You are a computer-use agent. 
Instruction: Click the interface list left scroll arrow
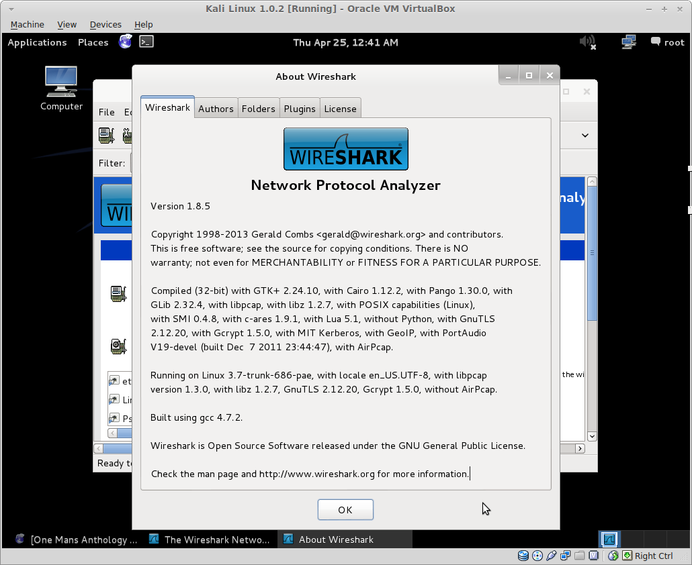(x=113, y=433)
